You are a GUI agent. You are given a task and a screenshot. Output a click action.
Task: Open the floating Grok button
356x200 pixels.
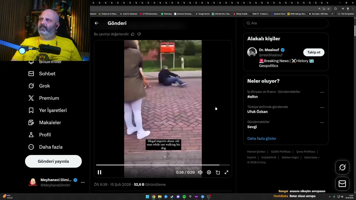point(342,167)
